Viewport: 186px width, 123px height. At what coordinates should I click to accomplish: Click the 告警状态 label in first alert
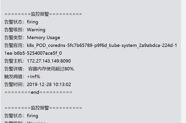click(13, 22)
